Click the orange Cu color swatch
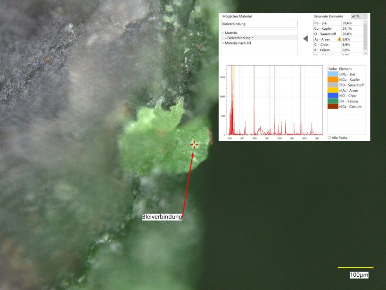Viewport: 386px width, 290px height. (x=333, y=79)
